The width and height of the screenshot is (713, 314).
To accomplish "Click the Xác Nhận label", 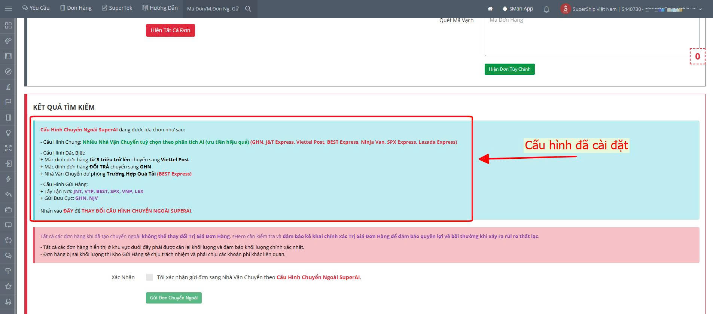I will pyautogui.click(x=123, y=277).
